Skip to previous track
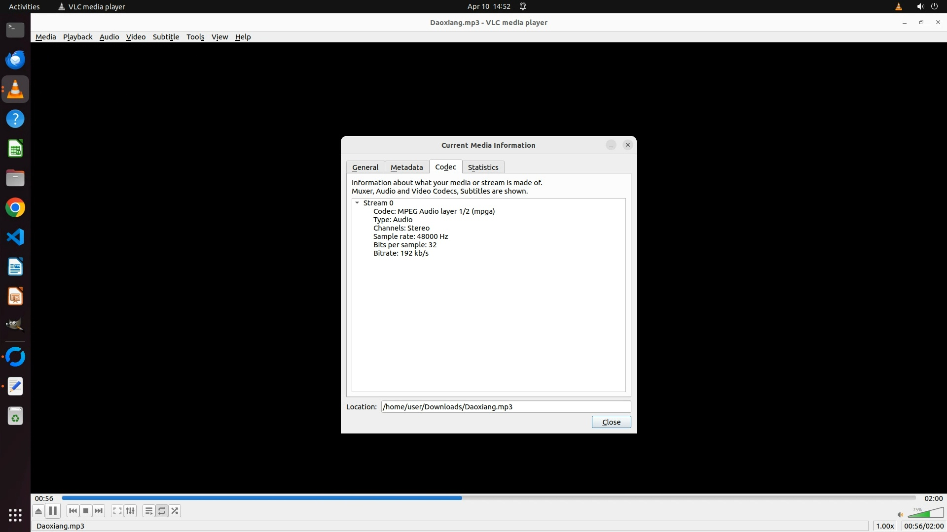The image size is (947, 532). click(x=73, y=511)
